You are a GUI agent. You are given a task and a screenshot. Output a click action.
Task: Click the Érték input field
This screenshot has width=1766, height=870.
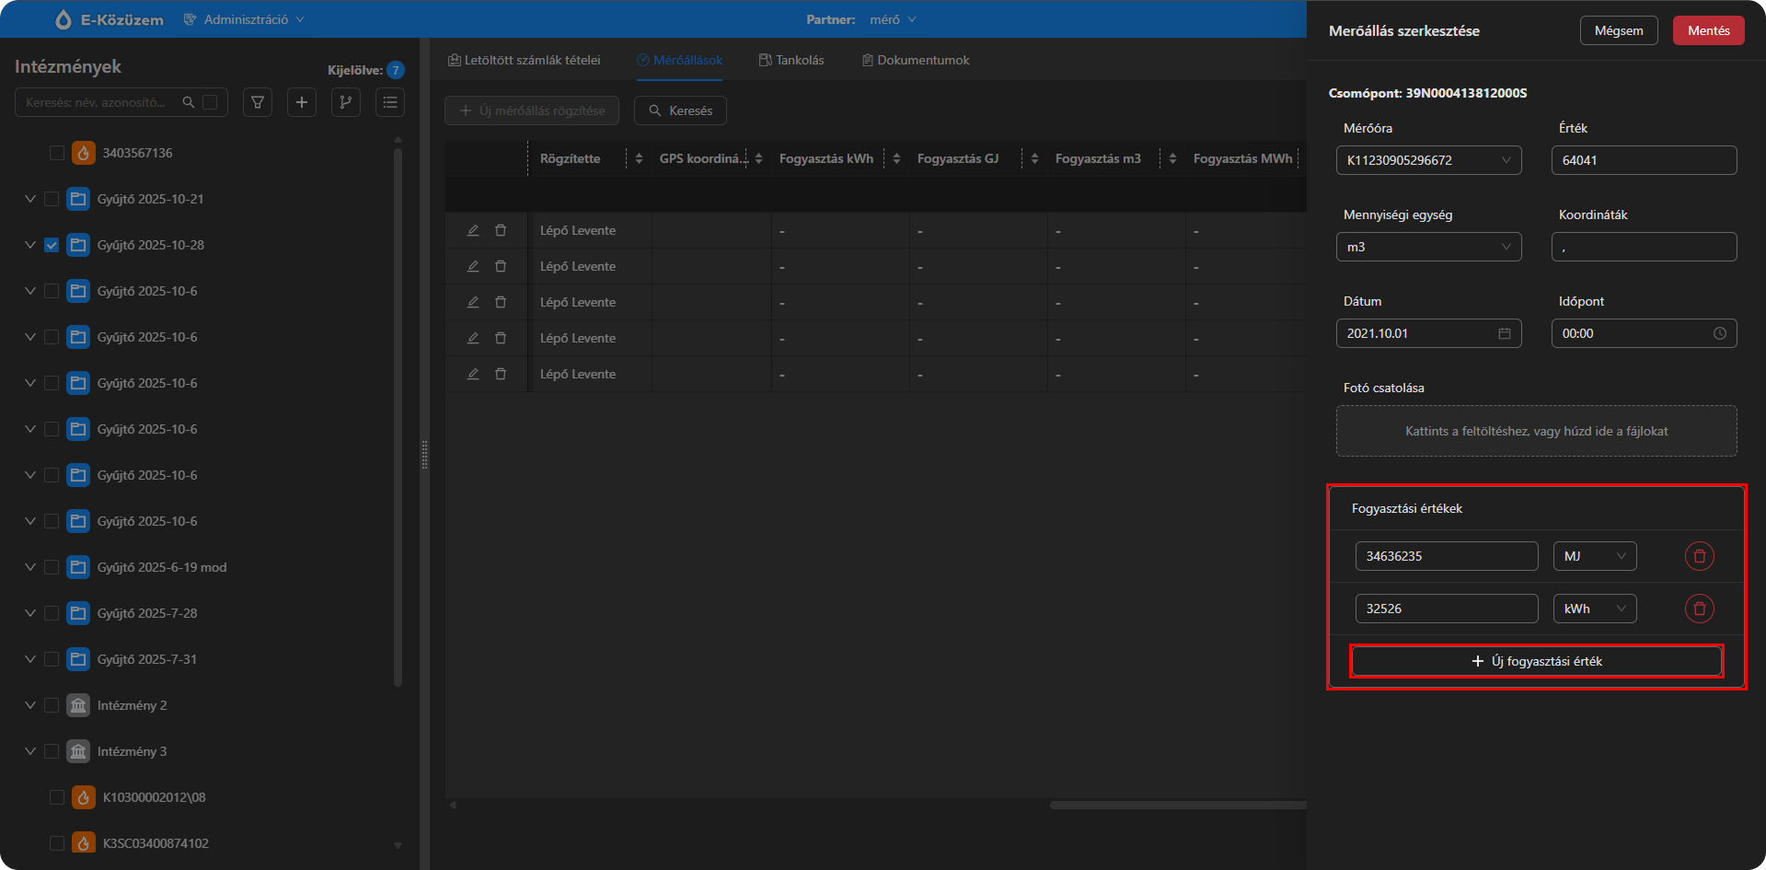point(1644,160)
